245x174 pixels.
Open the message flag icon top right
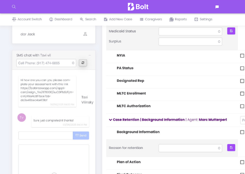(217, 7)
